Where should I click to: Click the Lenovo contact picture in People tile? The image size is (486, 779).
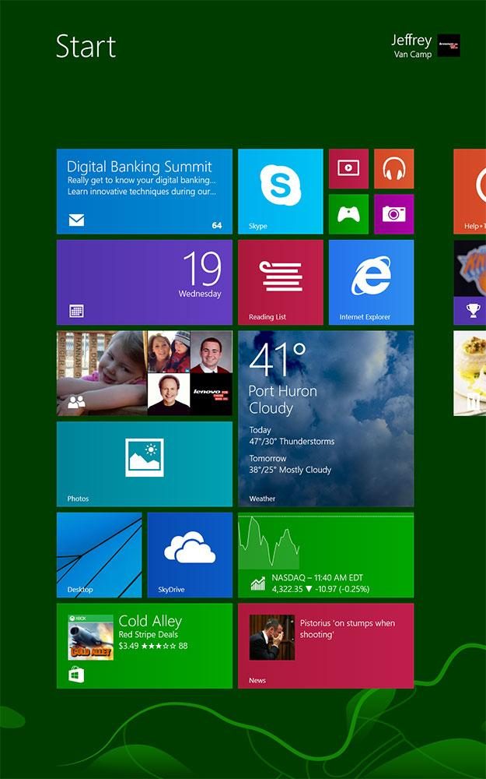click(212, 394)
